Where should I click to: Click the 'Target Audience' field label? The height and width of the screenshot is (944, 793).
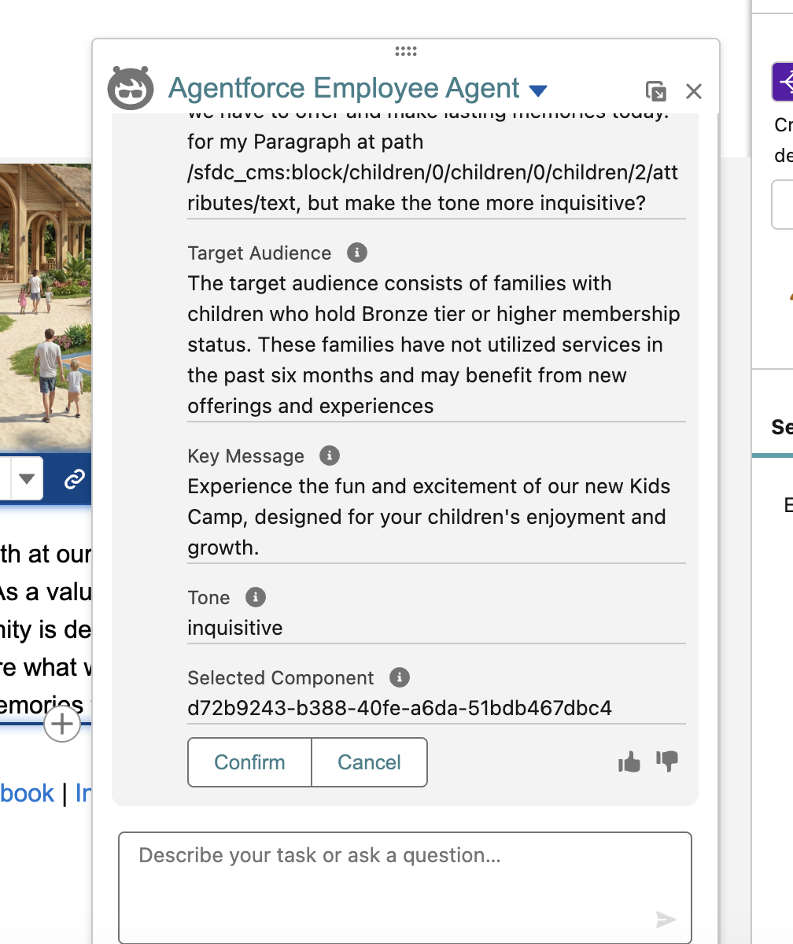260,253
